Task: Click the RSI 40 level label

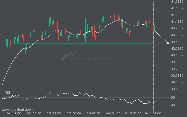Action: (x=173, y=105)
